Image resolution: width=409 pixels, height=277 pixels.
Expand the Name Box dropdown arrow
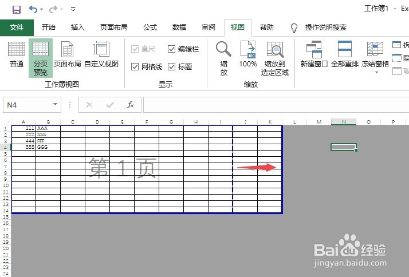pos(55,105)
